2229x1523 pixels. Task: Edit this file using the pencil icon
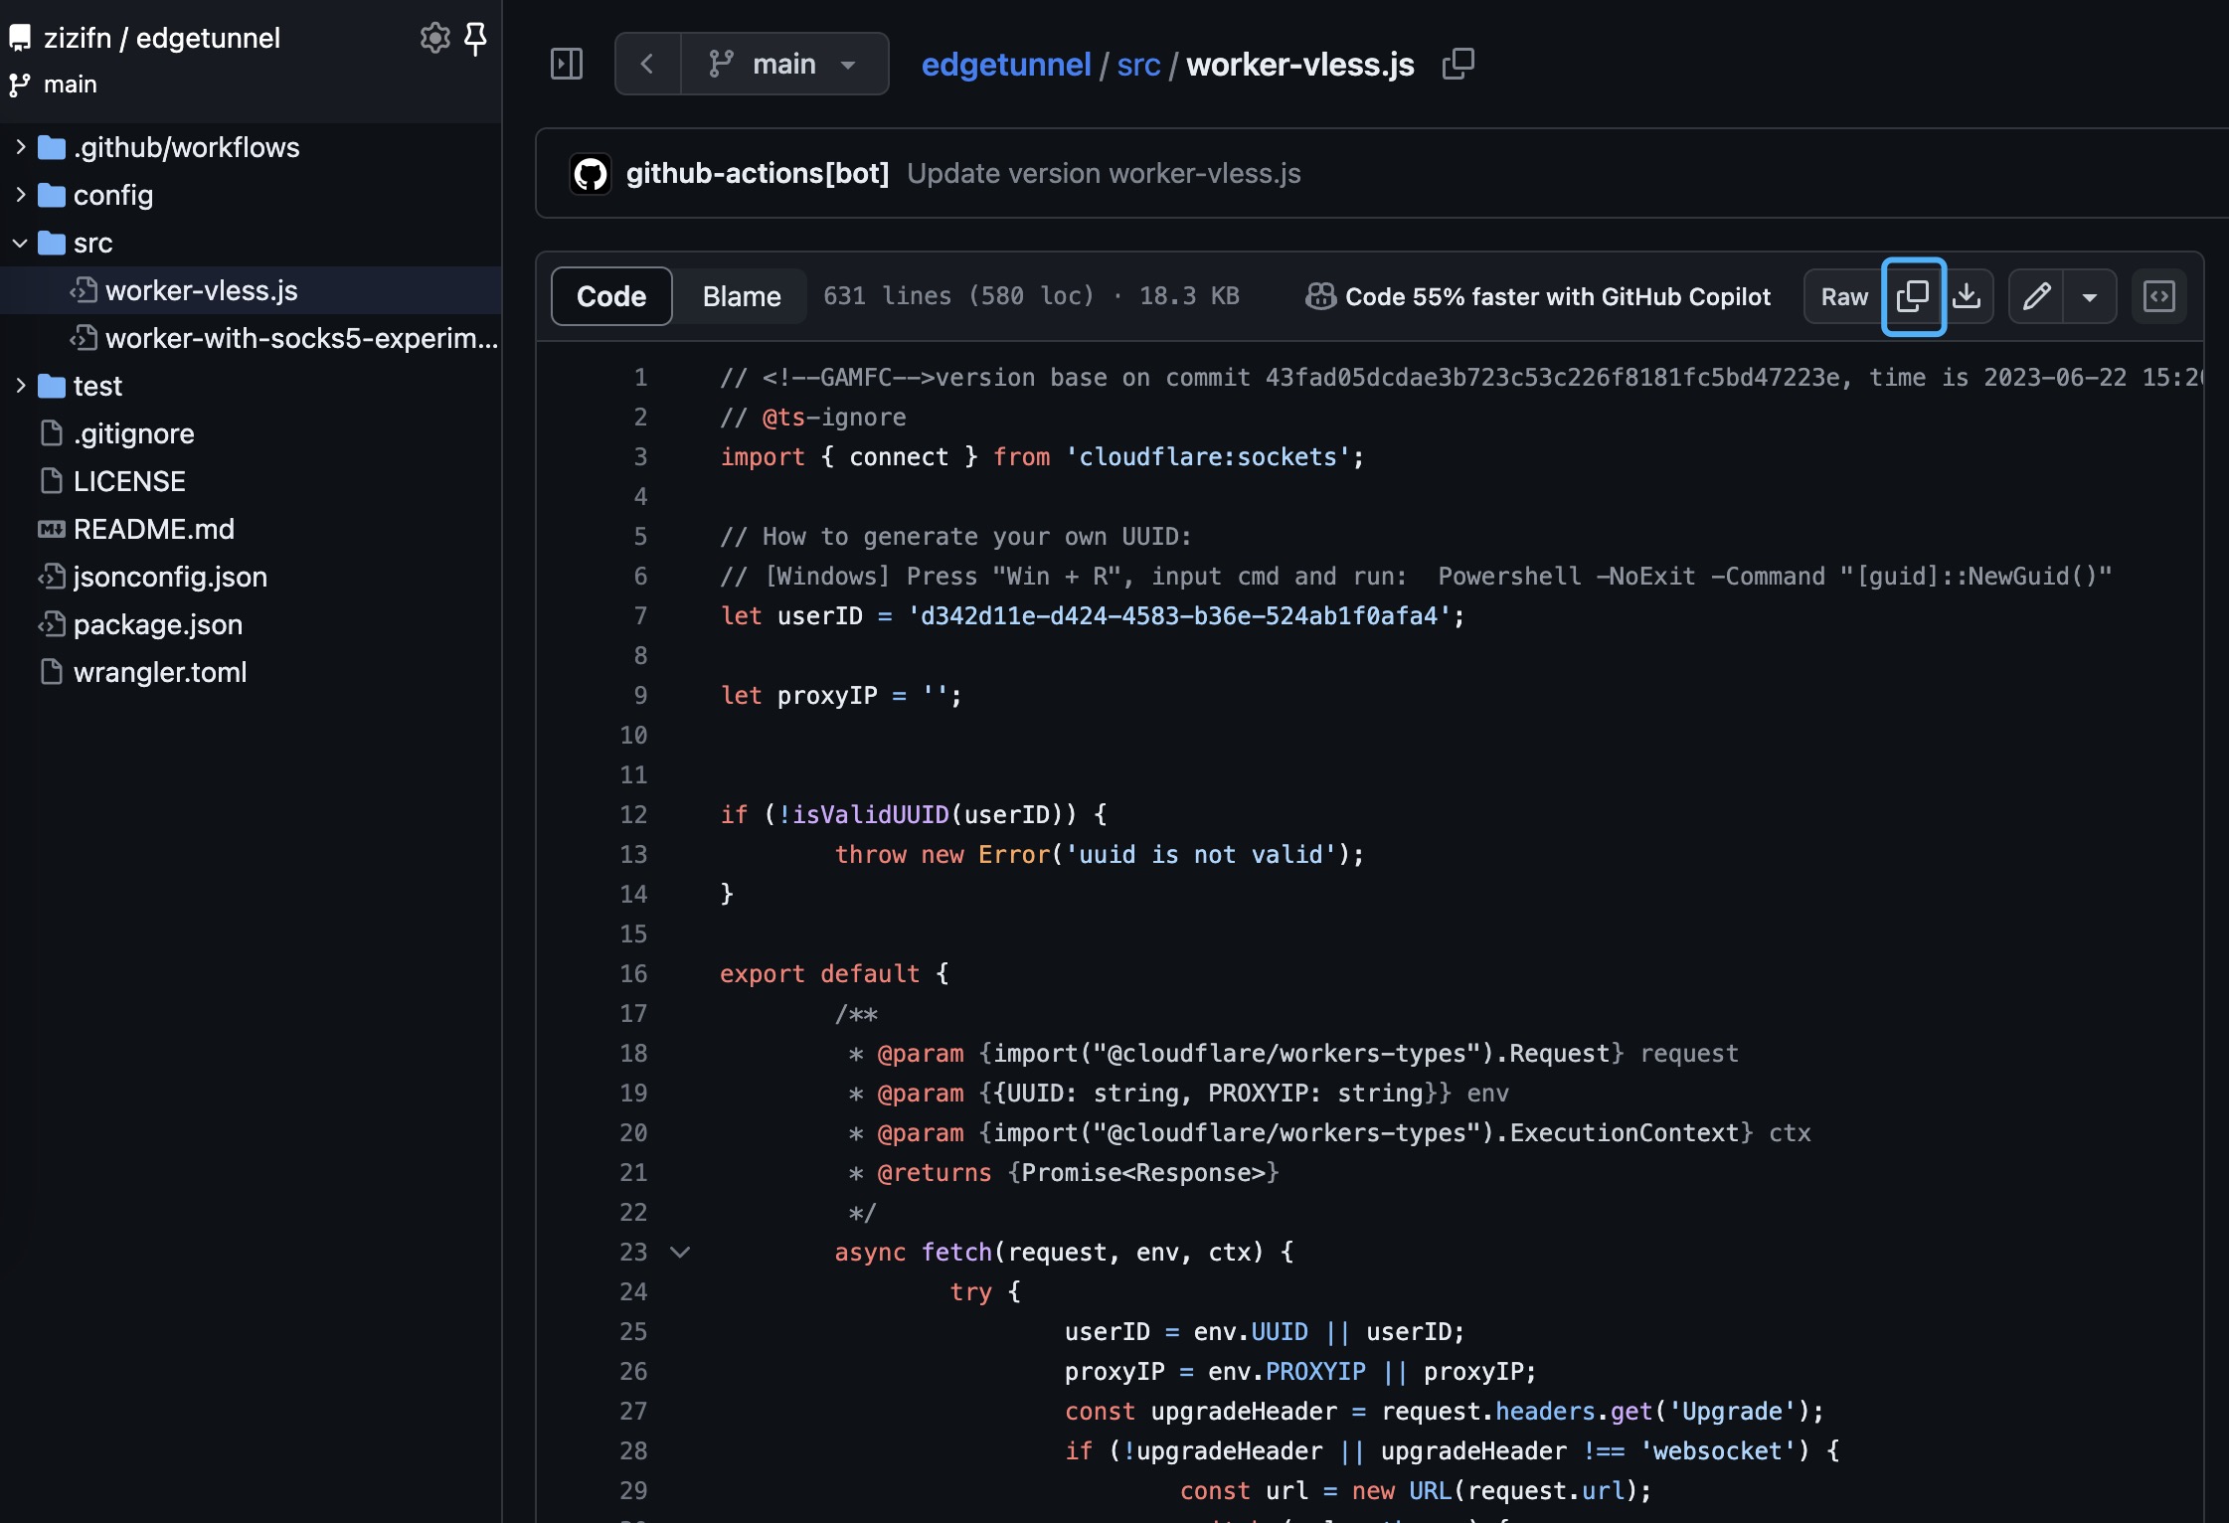click(x=2036, y=296)
